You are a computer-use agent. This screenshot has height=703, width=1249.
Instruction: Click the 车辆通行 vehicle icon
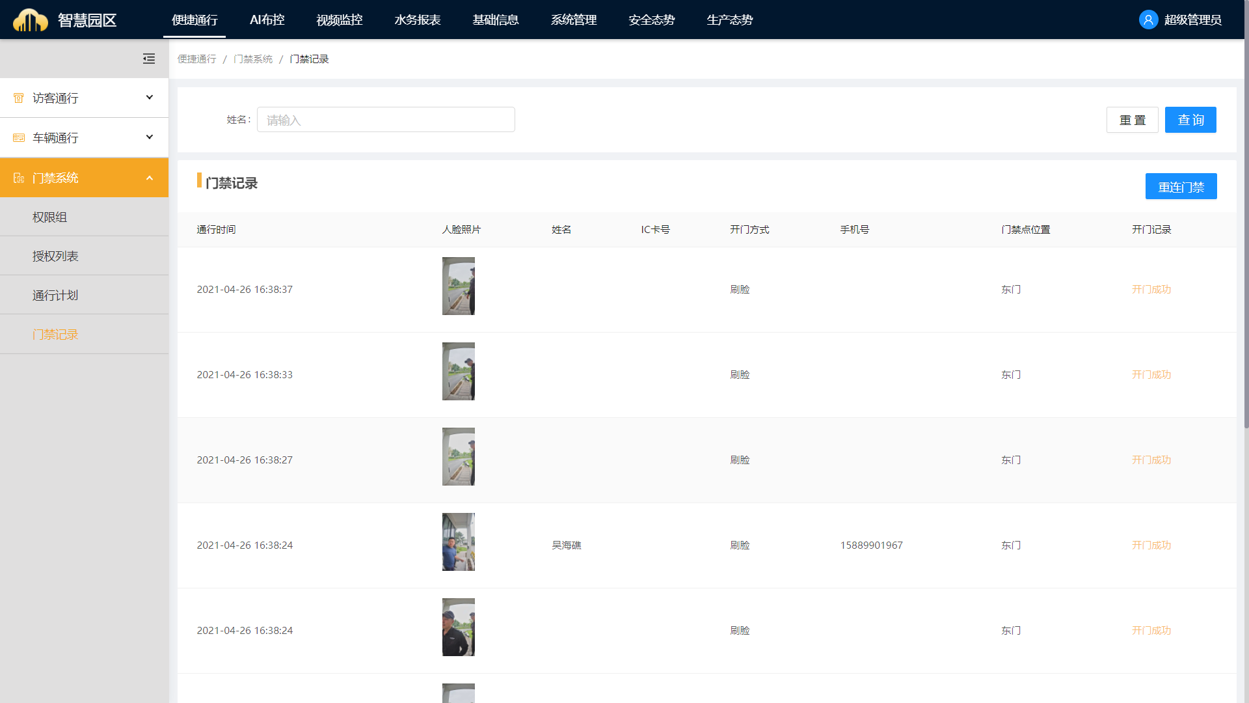pyautogui.click(x=19, y=138)
